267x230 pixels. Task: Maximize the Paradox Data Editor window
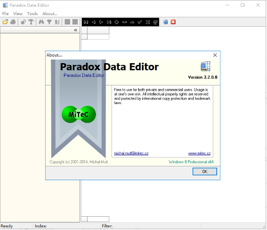243,5
